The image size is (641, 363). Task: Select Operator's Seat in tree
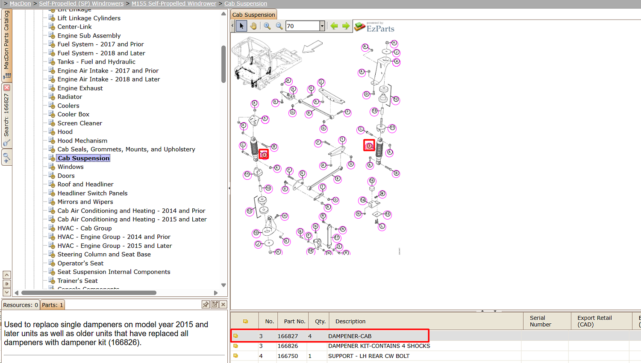tap(80, 263)
